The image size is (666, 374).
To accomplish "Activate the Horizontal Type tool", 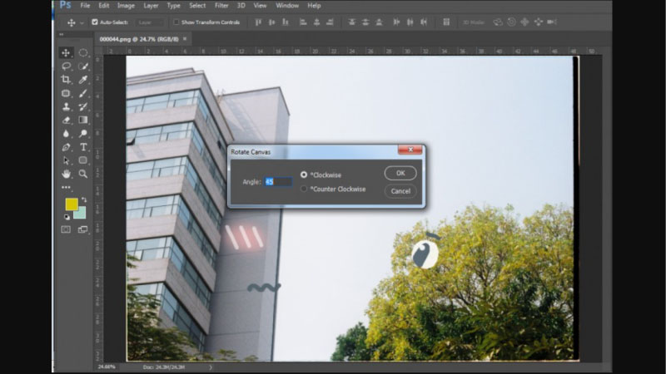I will [83, 147].
